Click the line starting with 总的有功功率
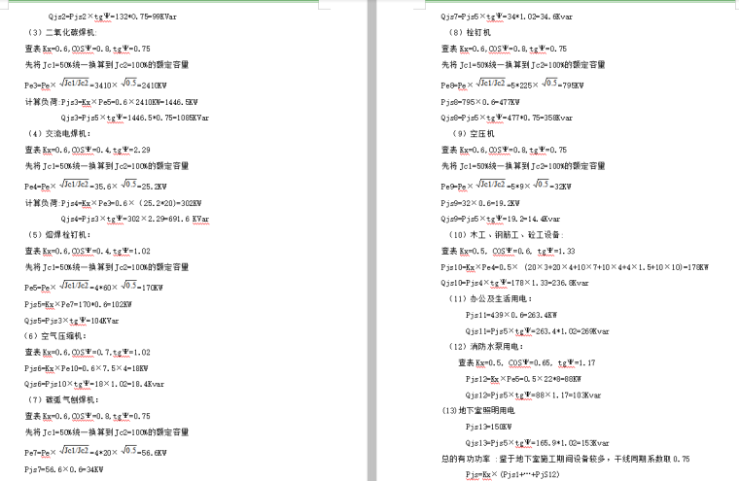Screen dimensions: 739x481 (564, 458)
